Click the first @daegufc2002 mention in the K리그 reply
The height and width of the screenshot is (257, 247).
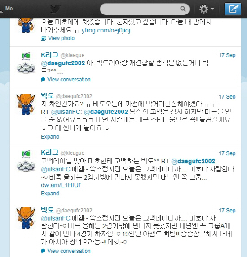pyautogui.click(x=63, y=63)
